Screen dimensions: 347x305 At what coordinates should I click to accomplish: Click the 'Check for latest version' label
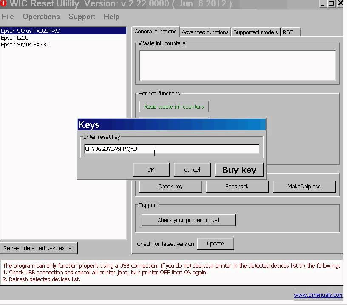point(165,244)
